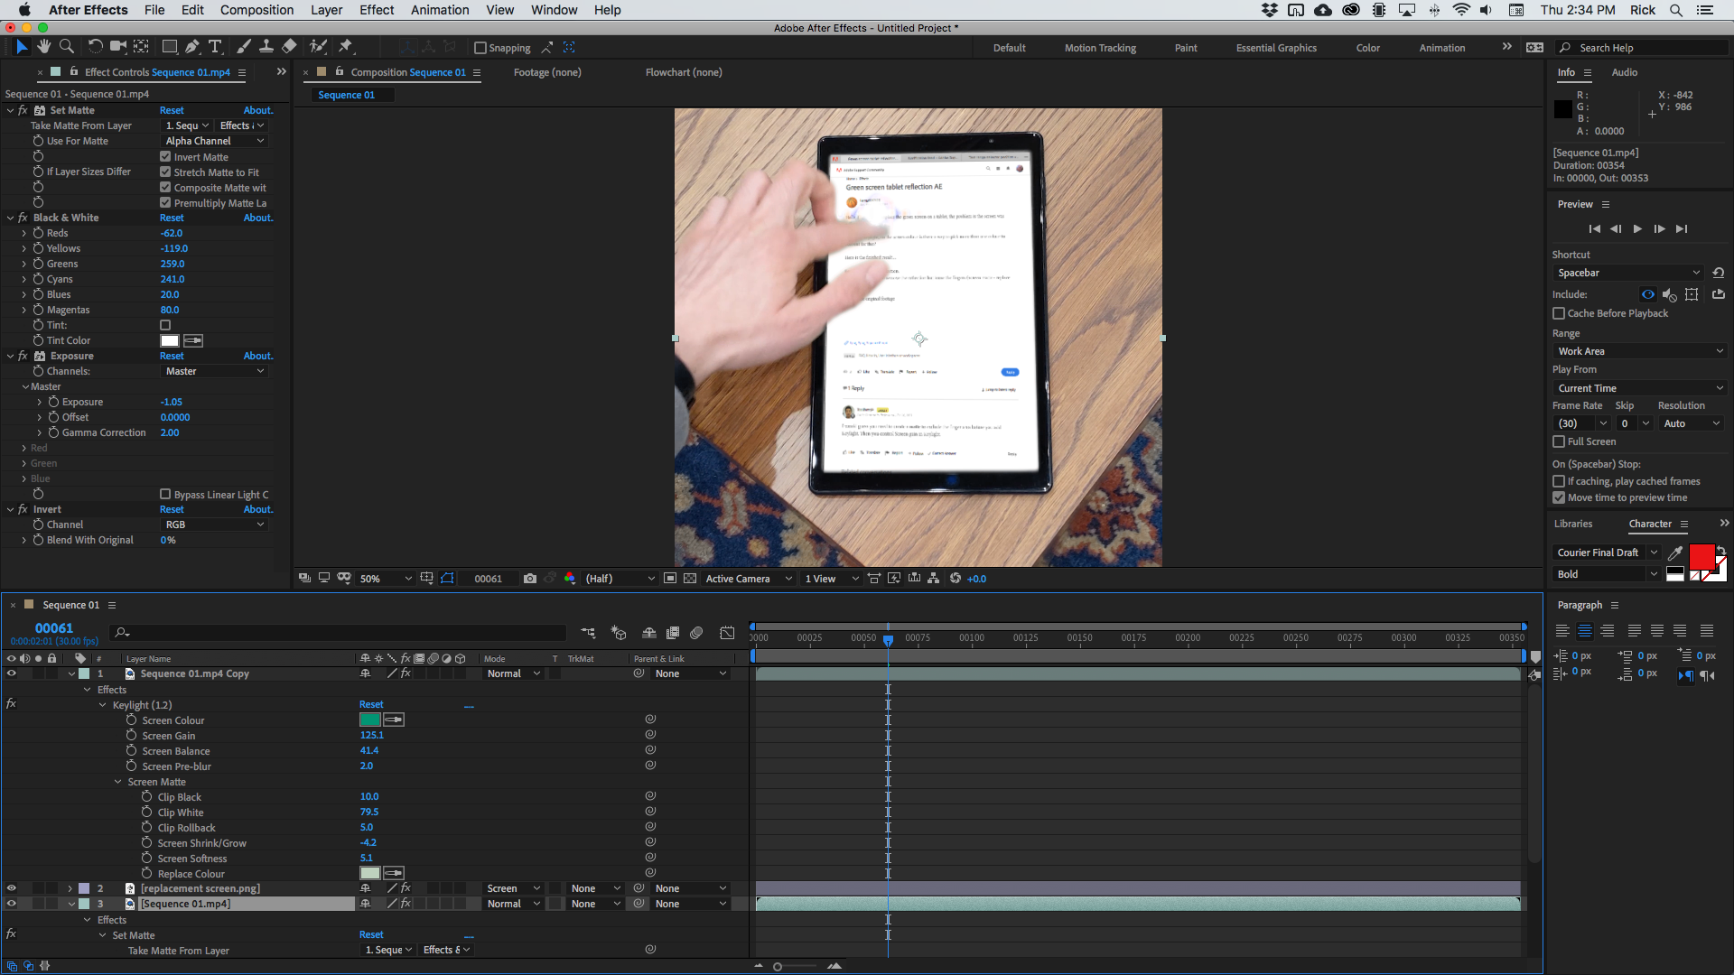Switch to the Motion Tracking workspace

pos(1100,48)
